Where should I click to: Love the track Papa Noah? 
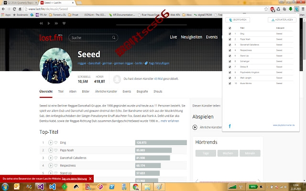[x=56, y=150]
